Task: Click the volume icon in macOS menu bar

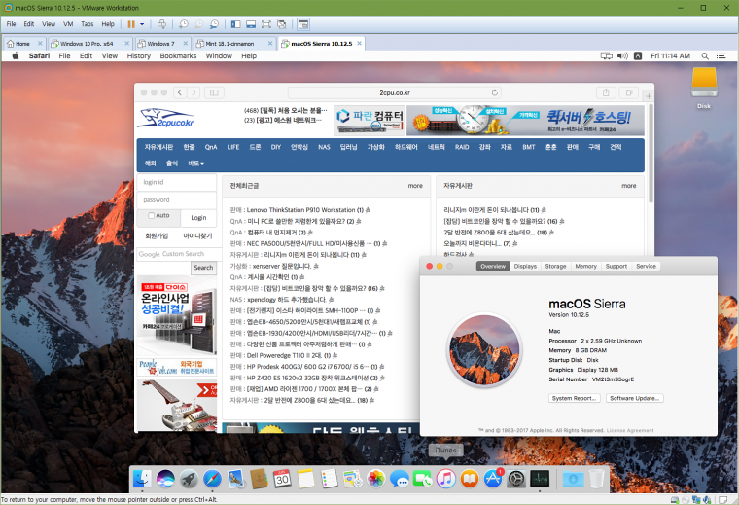Action: click(x=622, y=55)
